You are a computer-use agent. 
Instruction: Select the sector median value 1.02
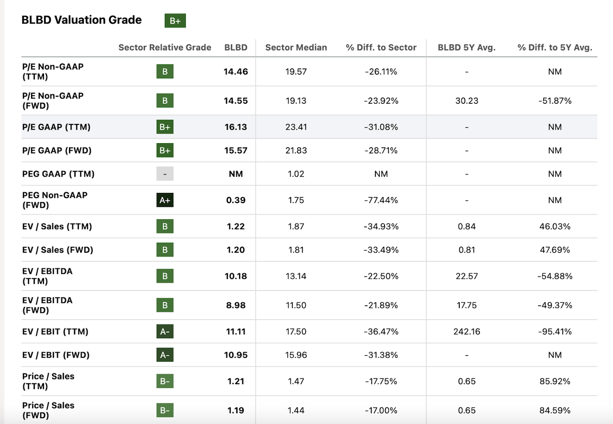296,174
